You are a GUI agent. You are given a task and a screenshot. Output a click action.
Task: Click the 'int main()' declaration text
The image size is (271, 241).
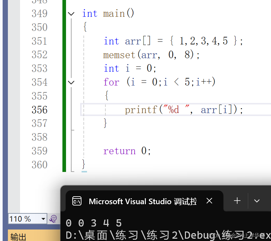tap(108, 13)
